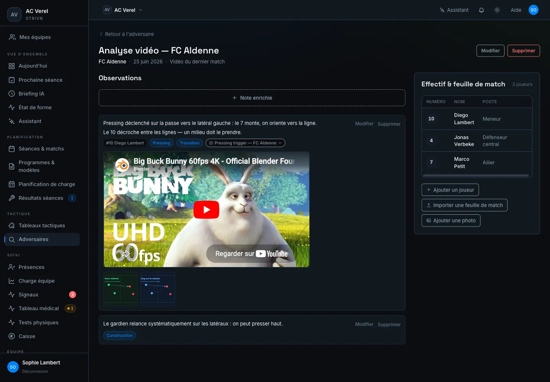Open the green tactical board thumbnail
550x382 pixels.
[121, 289]
